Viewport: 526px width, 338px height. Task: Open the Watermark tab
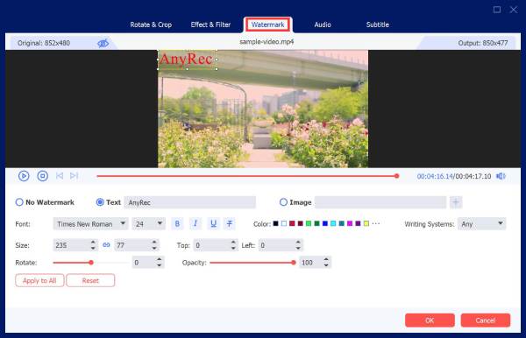point(267,25)
